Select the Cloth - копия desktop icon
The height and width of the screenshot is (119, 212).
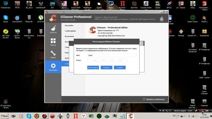click(x=204, y=75)
